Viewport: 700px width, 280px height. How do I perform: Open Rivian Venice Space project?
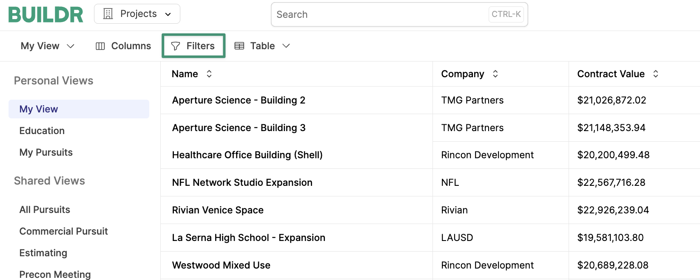pos(218,210)
